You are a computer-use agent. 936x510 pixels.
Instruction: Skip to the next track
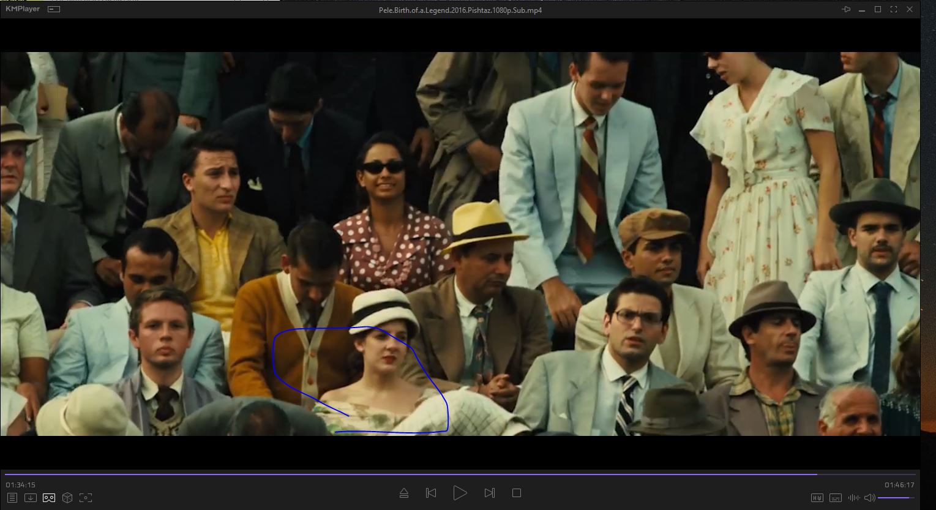pyautogui.click(x=489, y=493)
